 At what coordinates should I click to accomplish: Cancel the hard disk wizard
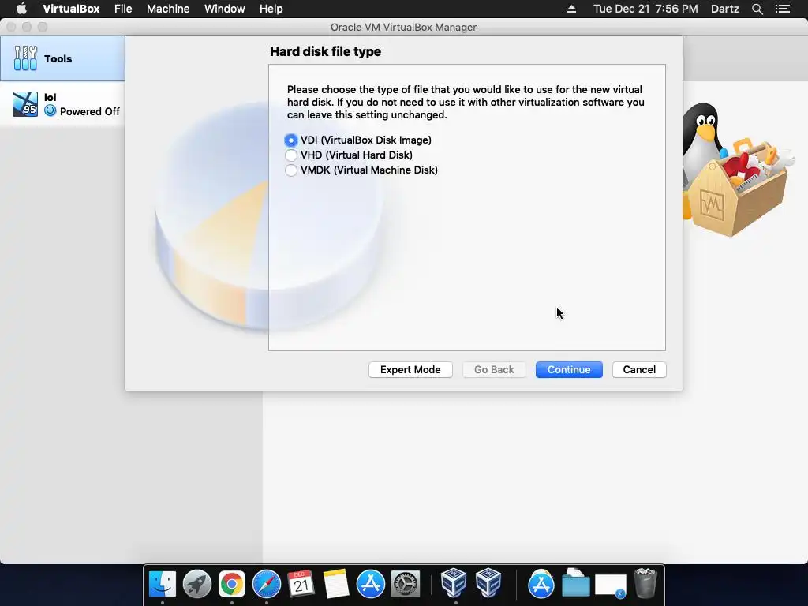[x=639, y=369]
